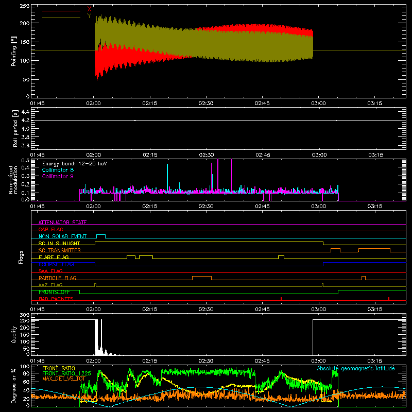Click the 'Absolute geomagnetic latitude' label
412x412 pixels.
[356, 368]
